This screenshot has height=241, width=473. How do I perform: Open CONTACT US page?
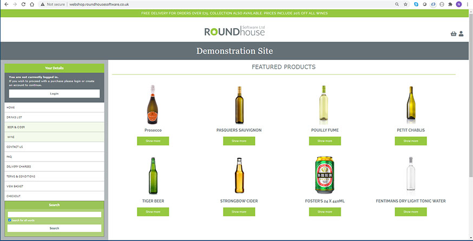point(54,147)
